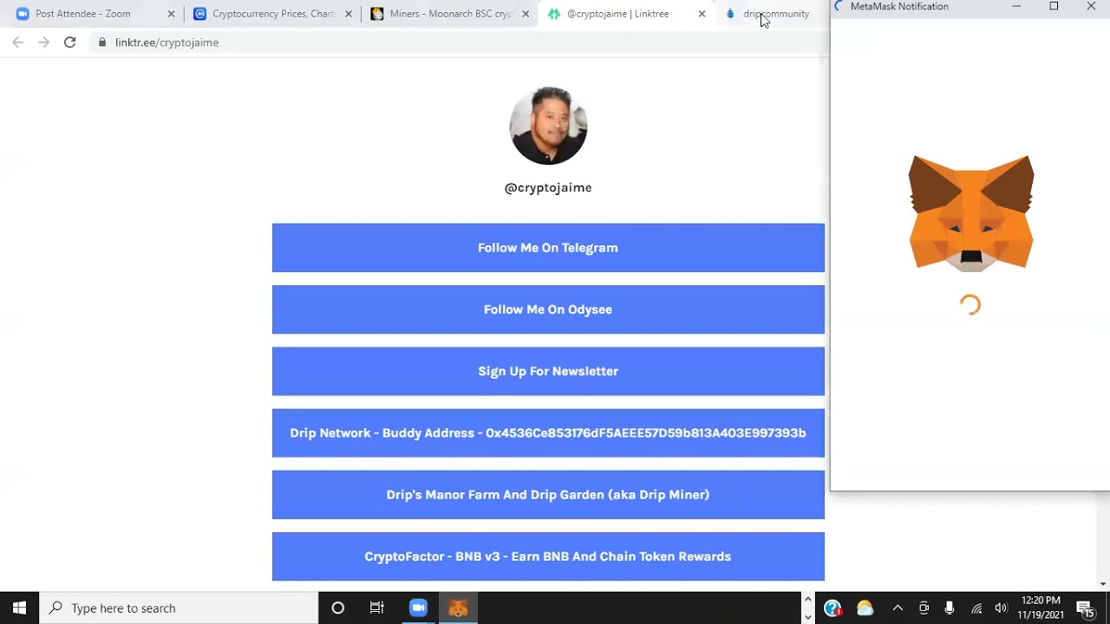Click taskbar toolbar scroll down arrow
Image resolution: width=1110 pixels, height=624 pixels.
807,617
